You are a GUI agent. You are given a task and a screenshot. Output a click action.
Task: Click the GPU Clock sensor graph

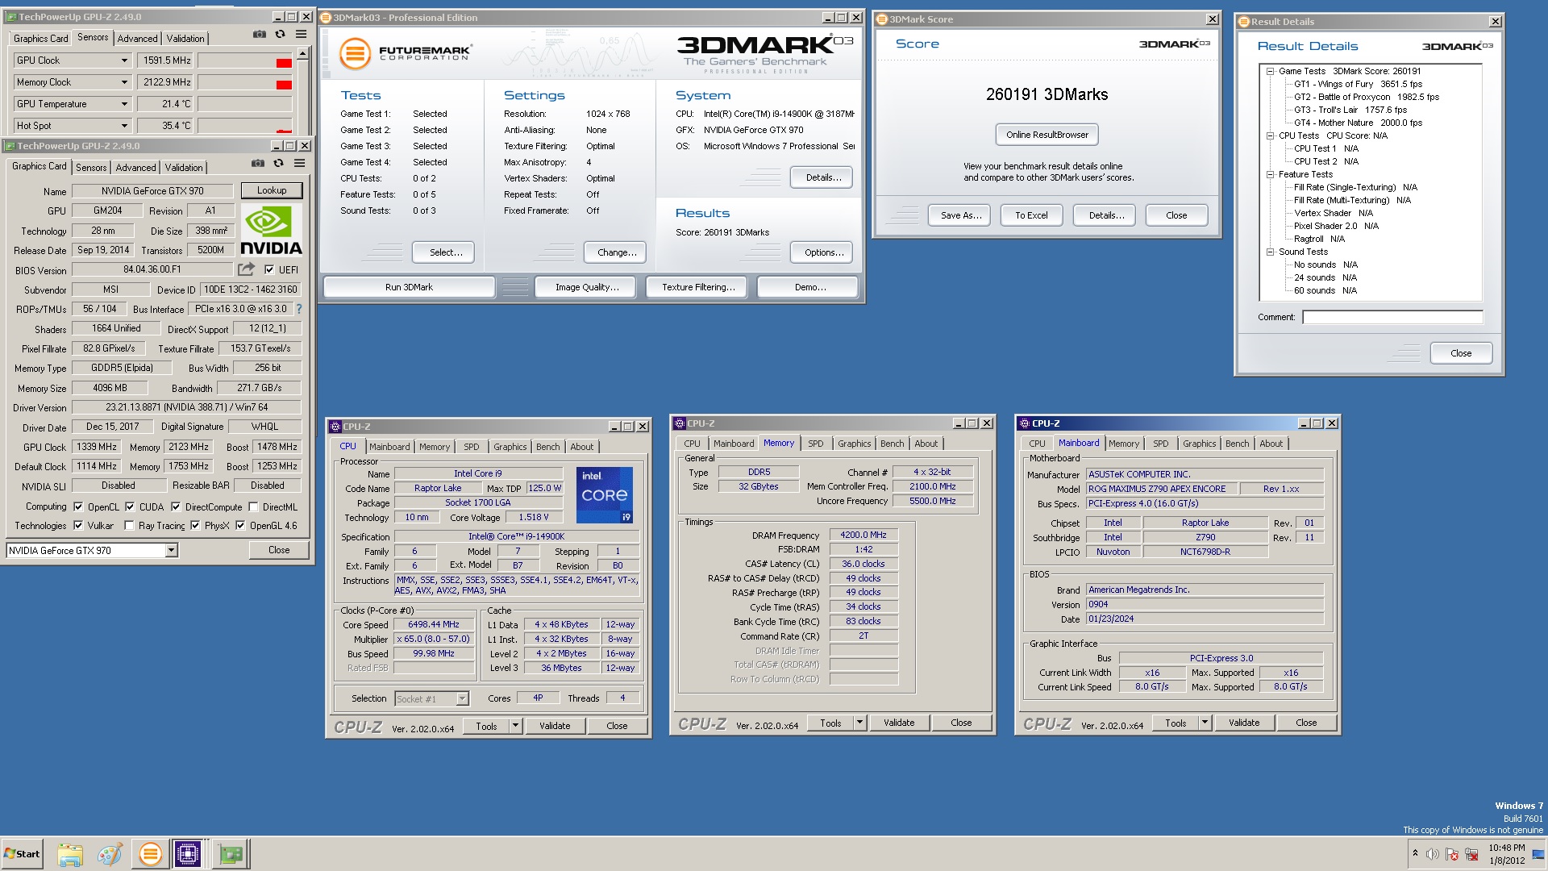tap(244, 60)
